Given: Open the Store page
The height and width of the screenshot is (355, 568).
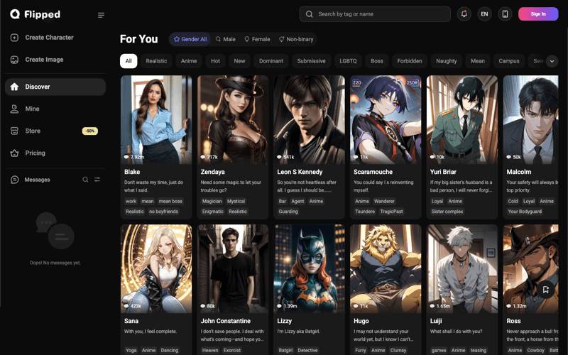Looking at the screenshot, I should click(55, 131).
